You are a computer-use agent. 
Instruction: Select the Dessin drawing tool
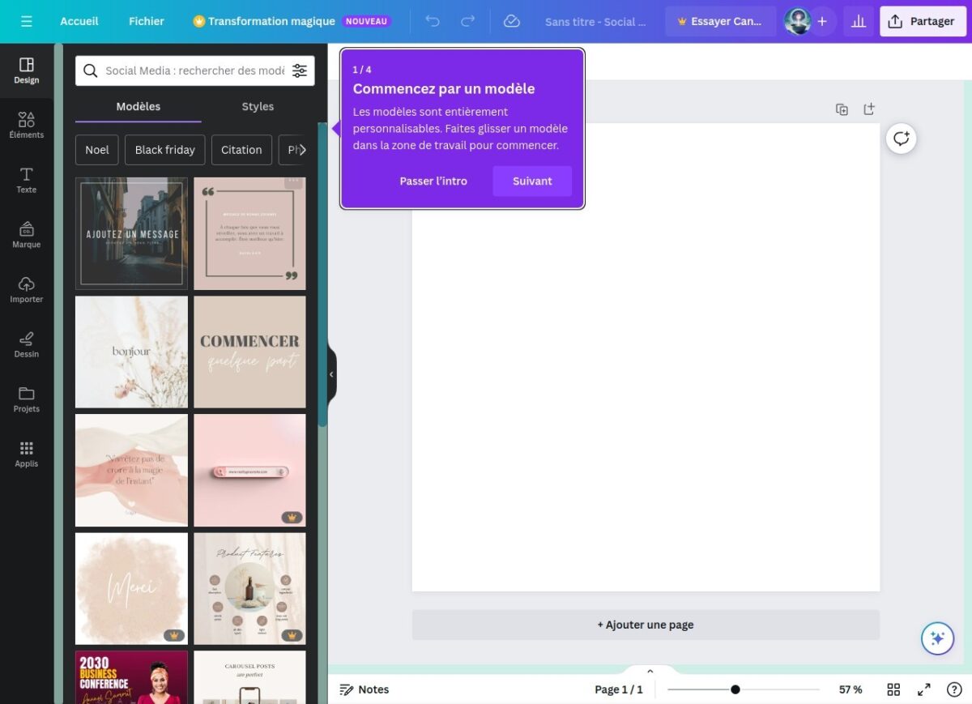(x=26, y=344)
